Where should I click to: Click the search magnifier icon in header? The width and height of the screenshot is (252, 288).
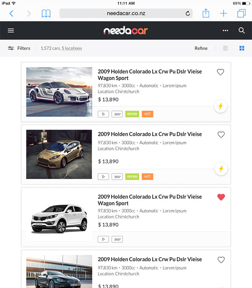(242, 31)
